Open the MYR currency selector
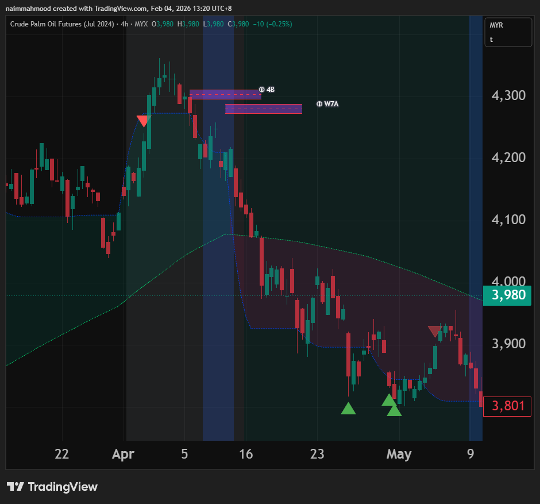 tap(496, 26)
